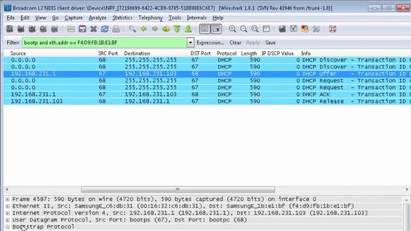This screenshot has height=231, width=411.
Task: Open preferences tools icon
Action: pos(316,29)
